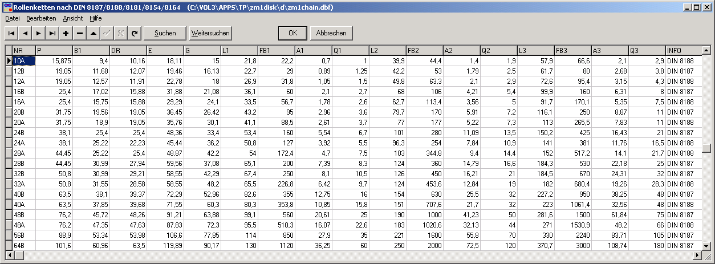Click the edit record triangle icon
The width and height of the screenshot is (715, 264).
pyautogui.click(x=94, y=33)
